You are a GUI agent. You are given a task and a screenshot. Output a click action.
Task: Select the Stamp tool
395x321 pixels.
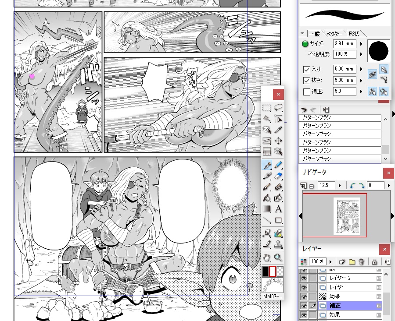[278, 244]
